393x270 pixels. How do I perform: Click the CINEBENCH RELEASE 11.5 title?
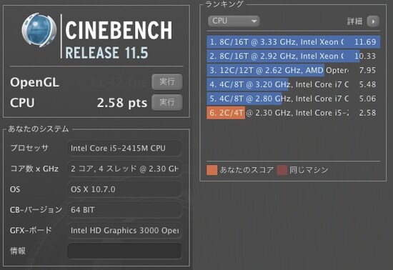[x=119, y=39]
